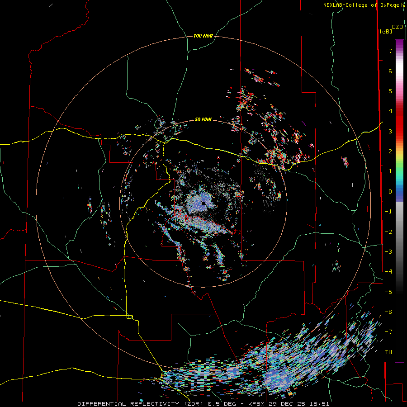Screen dimensions: 407x407
Task: Click the -7 value on the color scale
Action: pos(388,331)
